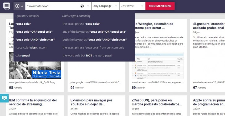The height and width of the screenshot is (116, 225).
Task: Click the "Finds Pages Containing" header
Action: [x=76, y=16]
